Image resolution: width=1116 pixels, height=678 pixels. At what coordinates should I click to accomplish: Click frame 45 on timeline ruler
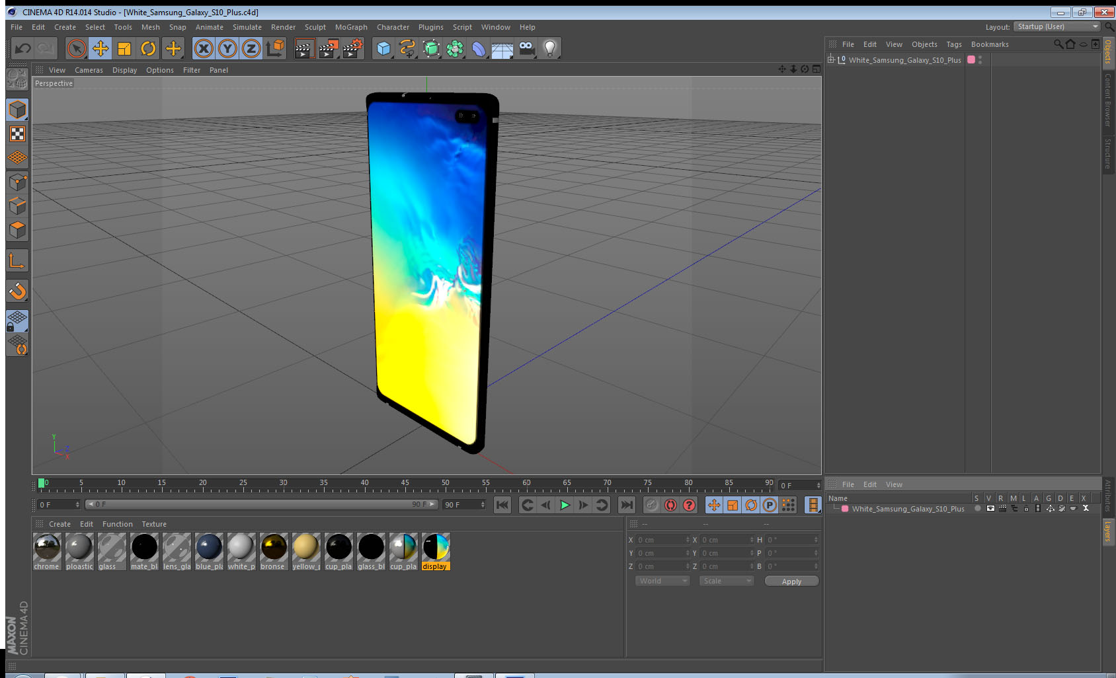[405, 484]
